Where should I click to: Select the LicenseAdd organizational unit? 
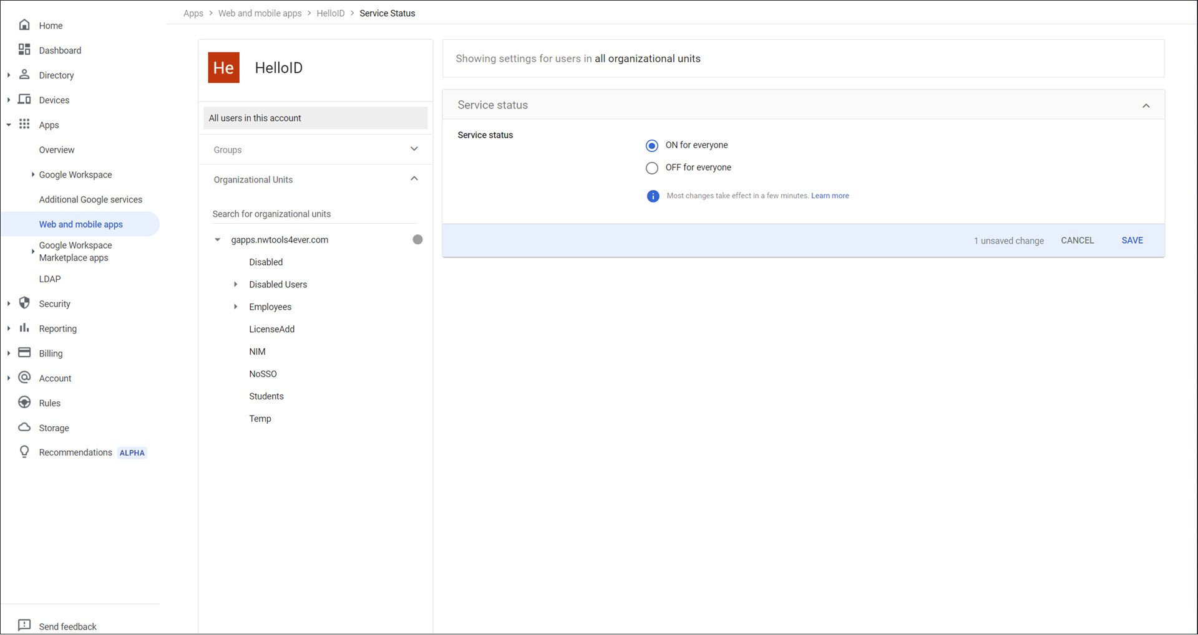tap(271, 330)
